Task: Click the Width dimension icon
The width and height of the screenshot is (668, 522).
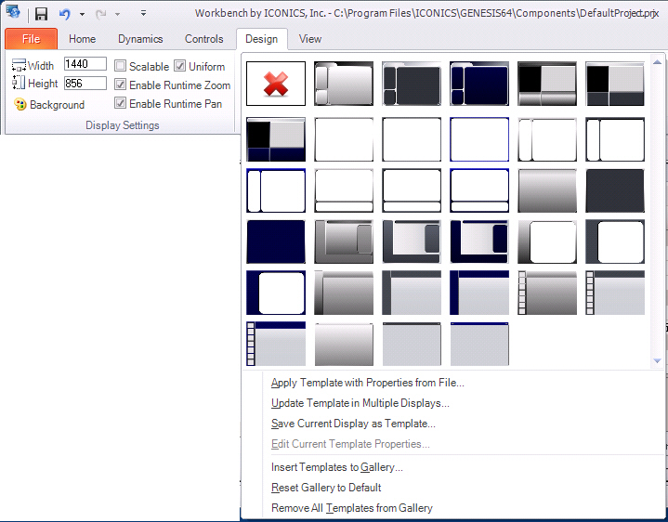Action: coord(19,65)
